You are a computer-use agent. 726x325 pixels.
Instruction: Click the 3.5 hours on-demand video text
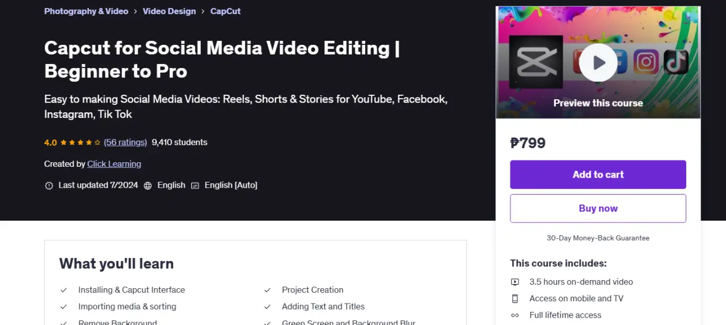pos(581,282)
